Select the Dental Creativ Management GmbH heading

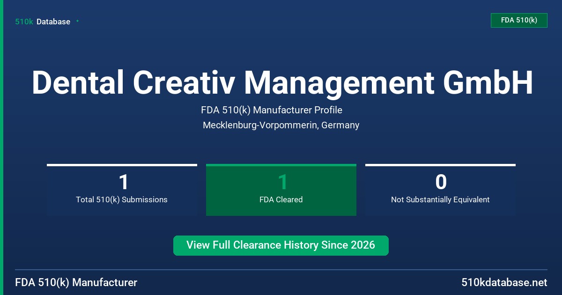[282, 82]
